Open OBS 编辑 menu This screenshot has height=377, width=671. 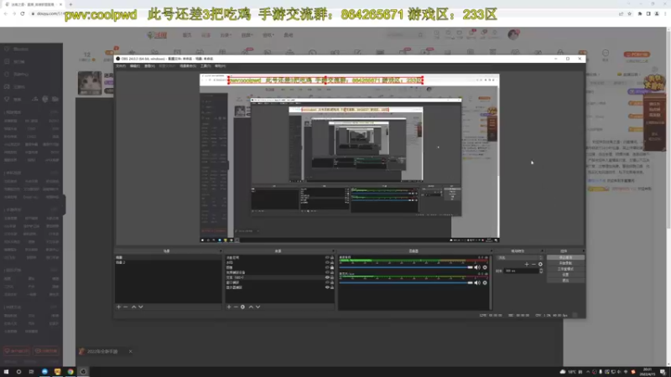coord(135,66)
